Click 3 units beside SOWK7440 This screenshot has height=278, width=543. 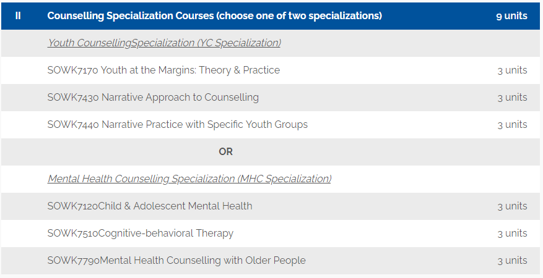[x=513, y=125]
